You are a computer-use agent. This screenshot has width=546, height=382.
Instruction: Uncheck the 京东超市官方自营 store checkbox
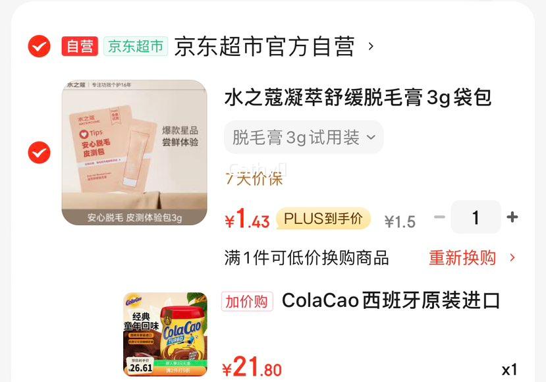(39, 46)
